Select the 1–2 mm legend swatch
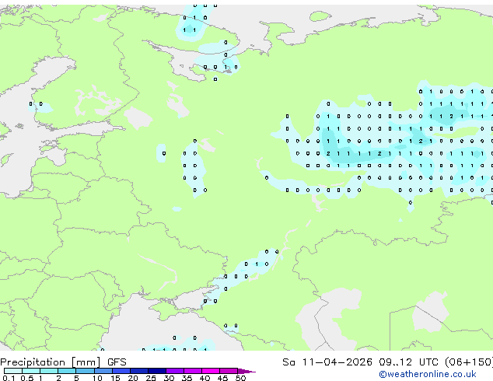The image size is (493, 381). click(49, 371)
